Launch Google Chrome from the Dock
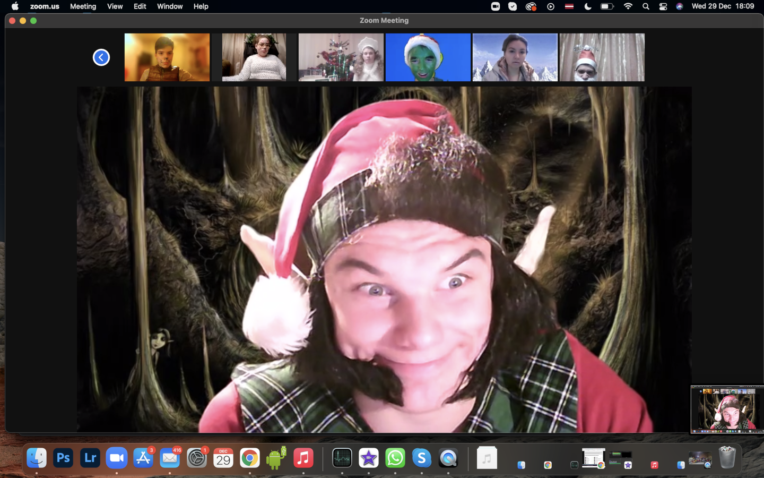This screenshot has height=478, width=764. click(250, 458)
